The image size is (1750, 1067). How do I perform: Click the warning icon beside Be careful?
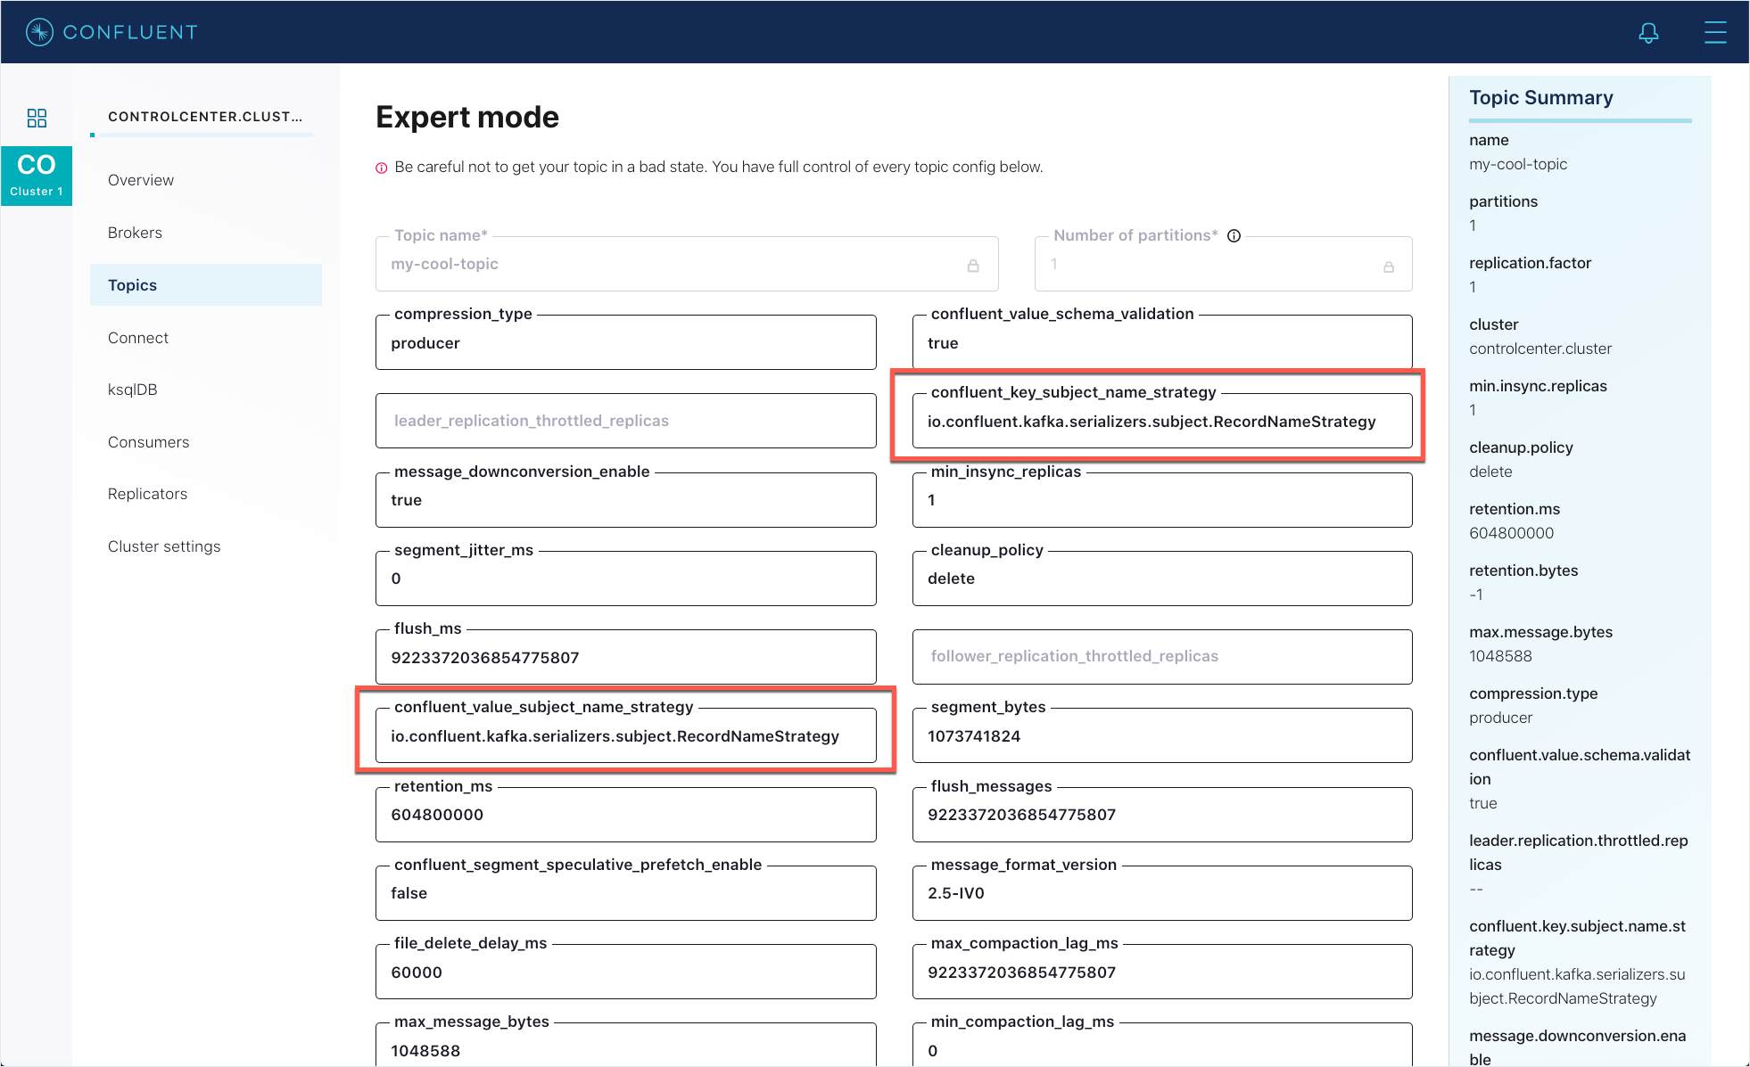382,168
